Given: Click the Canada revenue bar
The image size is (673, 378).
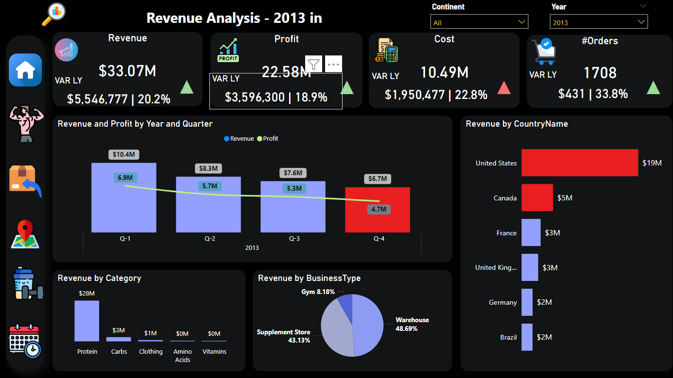Looking at the screenshot, I should (x=537, y=197).
